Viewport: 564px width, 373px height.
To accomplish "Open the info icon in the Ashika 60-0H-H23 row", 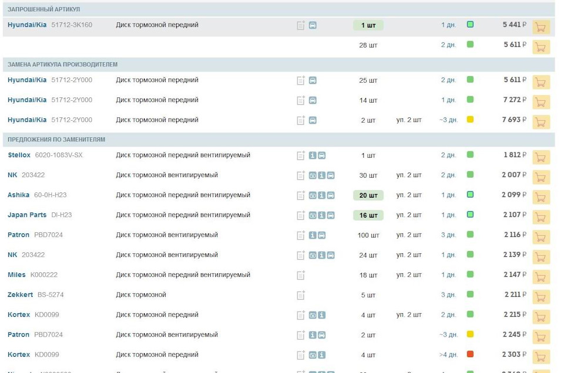I will click(321, 195).
